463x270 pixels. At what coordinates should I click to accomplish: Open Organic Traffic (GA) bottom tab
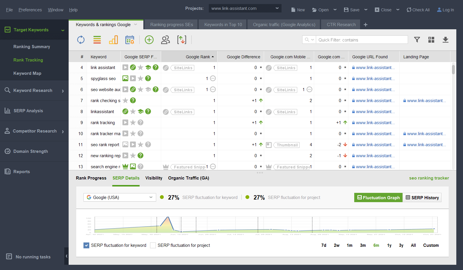(x=188, y=178)
